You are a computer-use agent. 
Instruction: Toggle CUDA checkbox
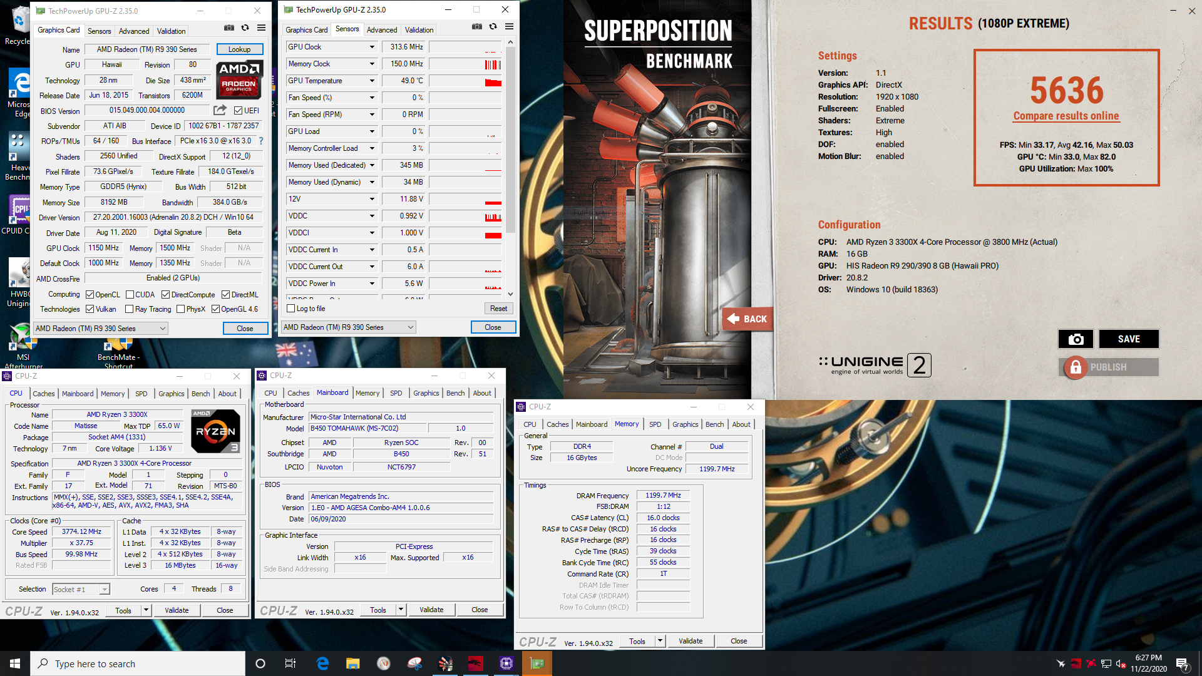click(x=130, y=295)
